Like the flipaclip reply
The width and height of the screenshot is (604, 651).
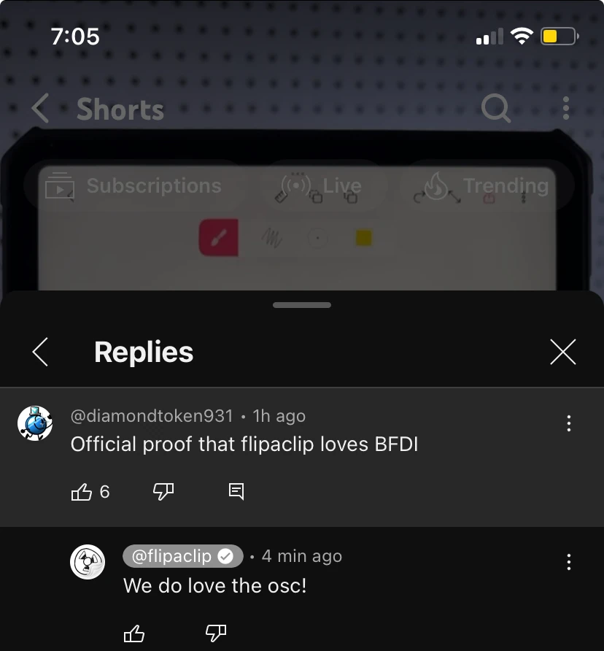(134, 633)
